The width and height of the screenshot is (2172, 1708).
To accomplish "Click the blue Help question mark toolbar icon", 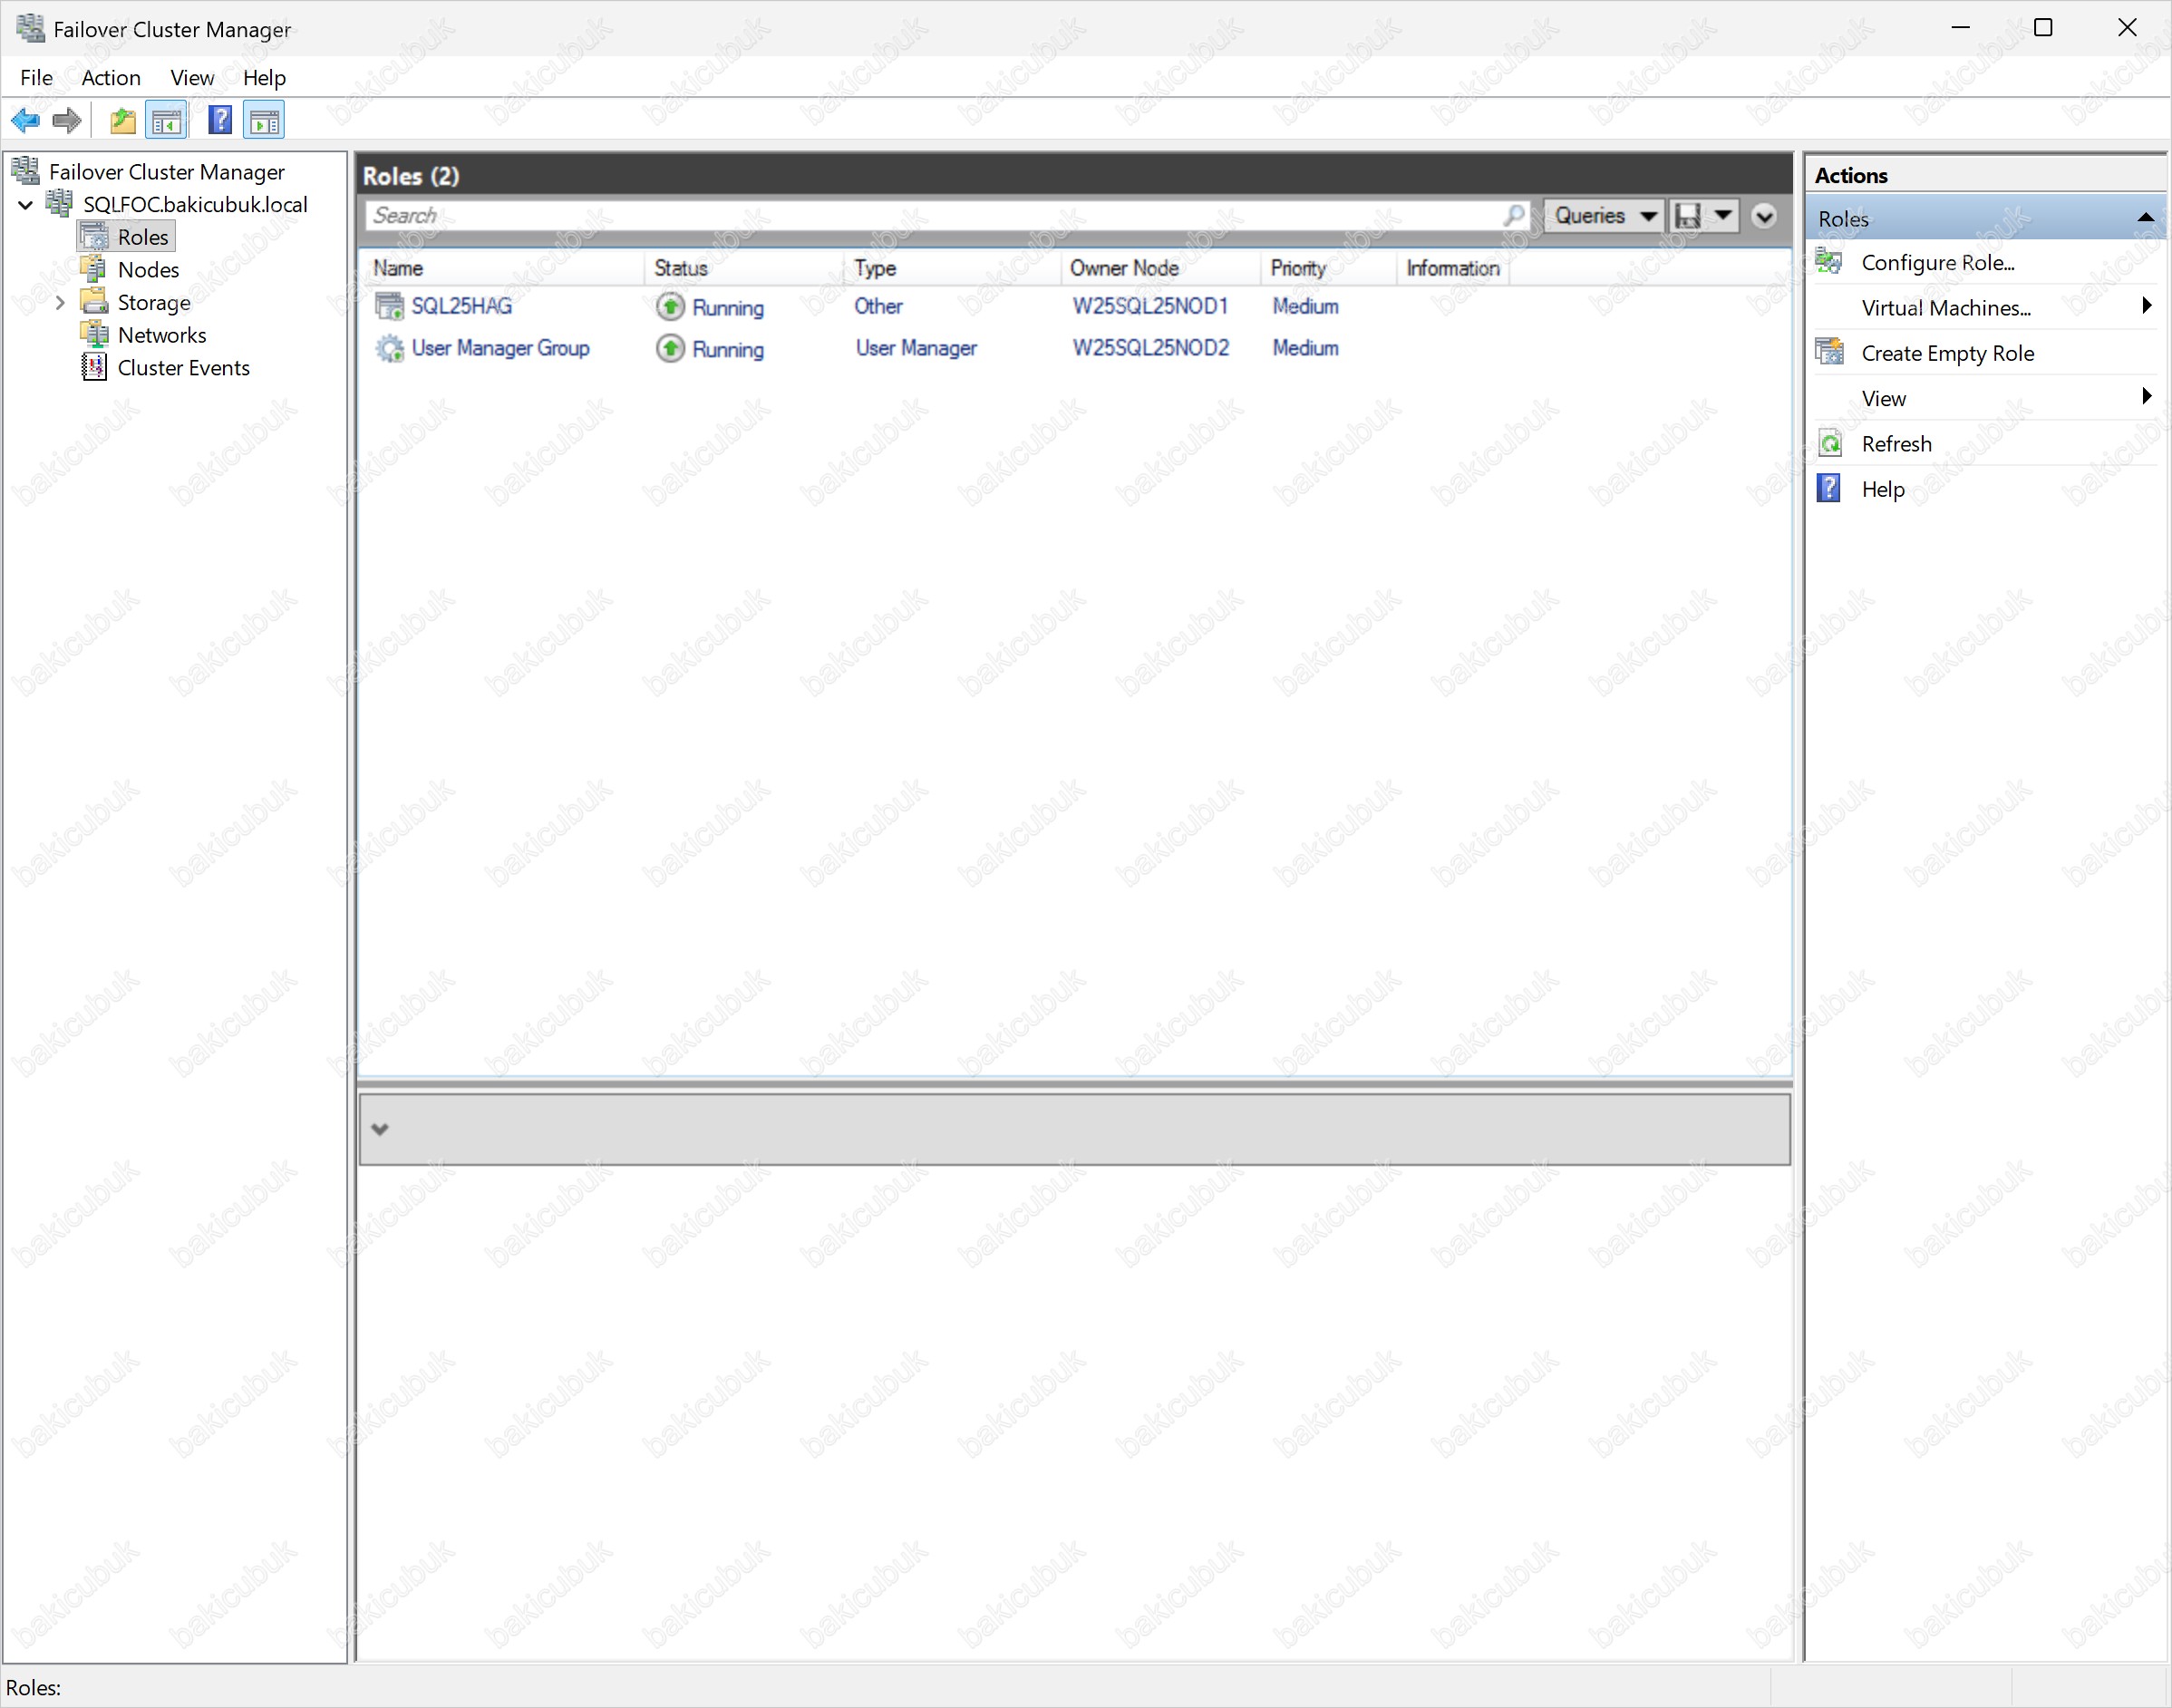I will [x=219, y=121].
